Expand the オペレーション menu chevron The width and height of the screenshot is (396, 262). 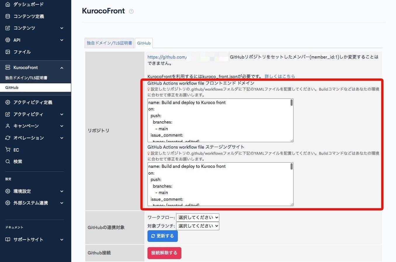[x=62, y=138]
